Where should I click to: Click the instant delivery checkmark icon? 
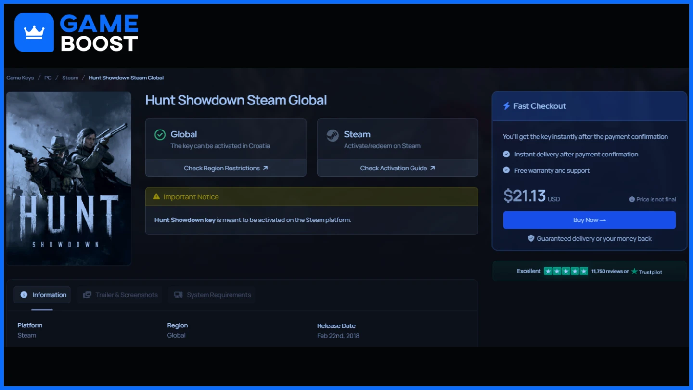[x=506, y=154]
